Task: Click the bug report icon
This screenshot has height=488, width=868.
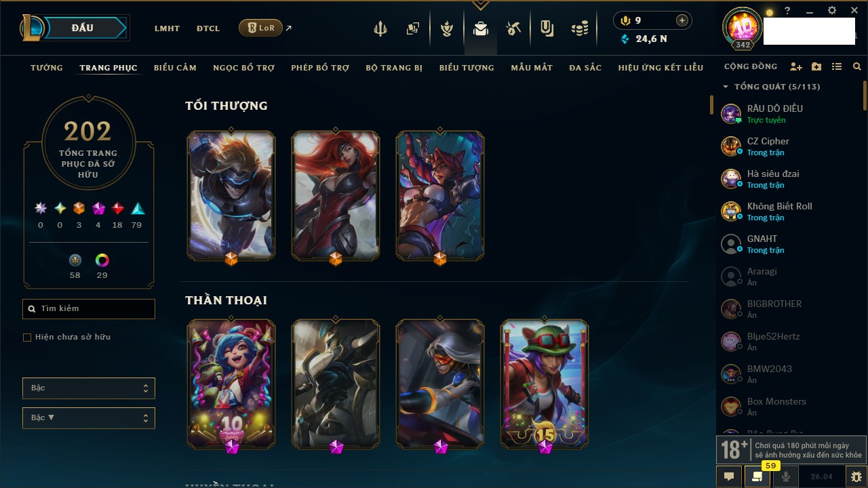Action: click(856, 476)
